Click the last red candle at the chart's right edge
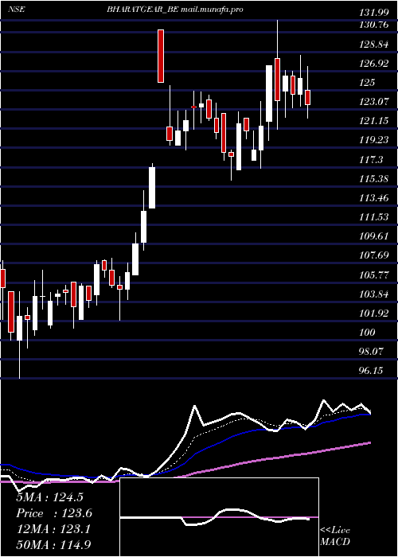 pyautogui.click(x=308, y=97)
